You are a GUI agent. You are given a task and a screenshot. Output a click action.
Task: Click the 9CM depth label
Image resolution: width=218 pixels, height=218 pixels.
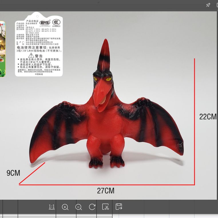[13, 173]
